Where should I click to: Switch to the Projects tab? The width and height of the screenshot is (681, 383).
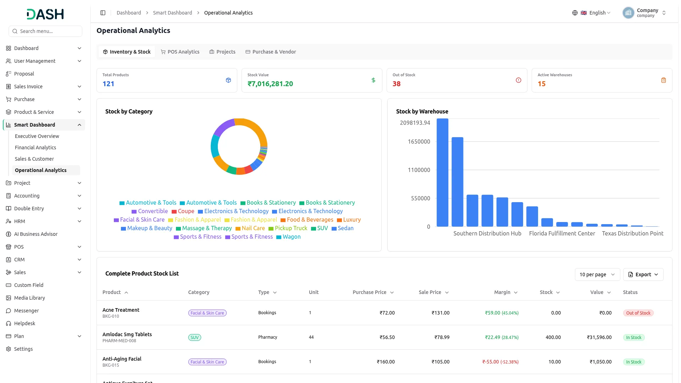tap(222, 52)
